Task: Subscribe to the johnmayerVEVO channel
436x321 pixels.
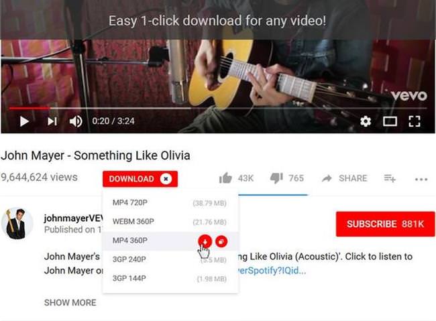Action: (385, 224)
